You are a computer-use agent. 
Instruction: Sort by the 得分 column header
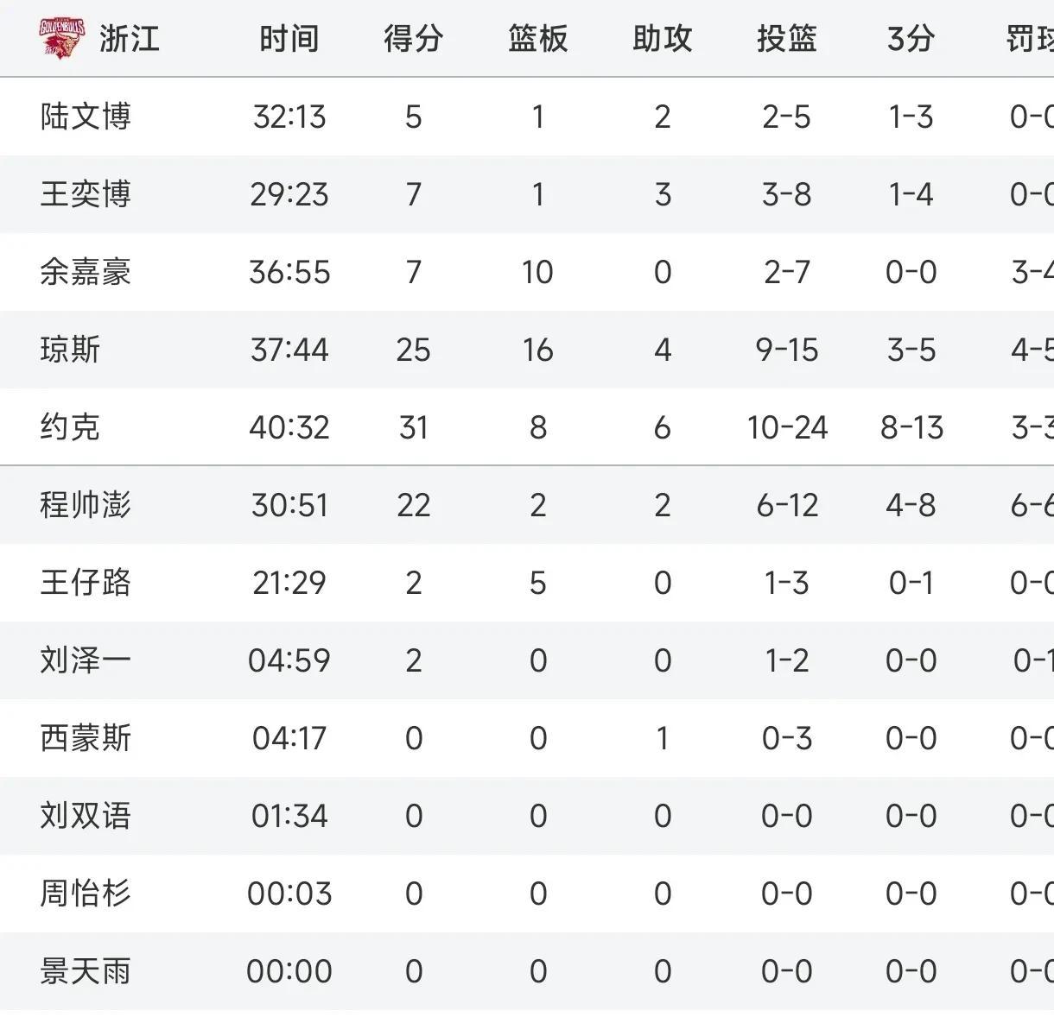coord(414,39)
